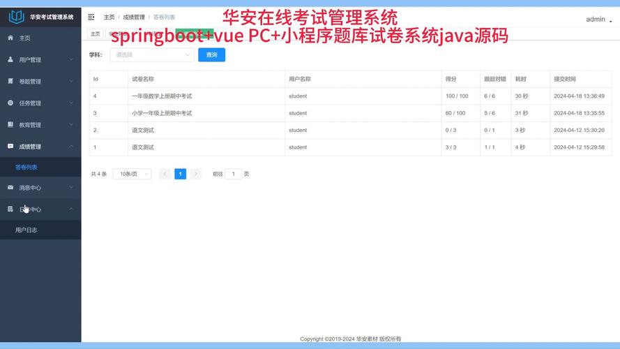Select row 一年级数学上册期中考试
Image resolution: width=620 pixels, height=349 pixels.
350,96
